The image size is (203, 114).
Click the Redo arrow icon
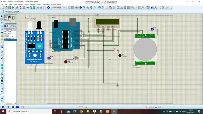pos(103,8)
